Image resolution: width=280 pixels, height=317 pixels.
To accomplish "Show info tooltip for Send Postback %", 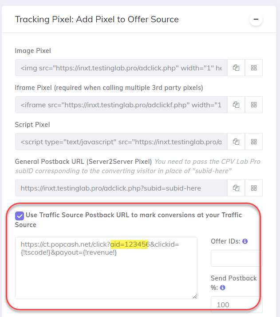I will pyautogui.click(x=223, y=288).
